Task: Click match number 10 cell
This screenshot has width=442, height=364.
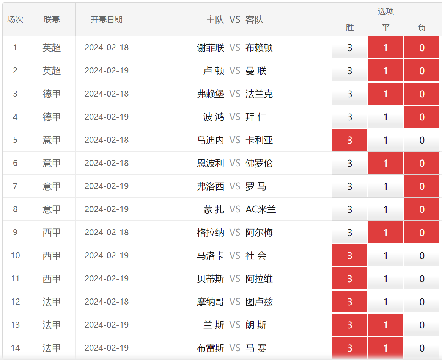Action: (x=15, y=255)
